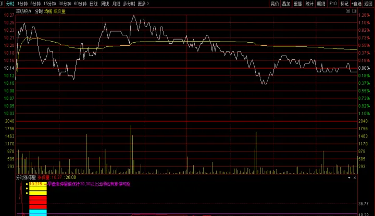Click the 标记 mark tool
This screenshot has height=216, width=375.
click(x=344, y=3)
